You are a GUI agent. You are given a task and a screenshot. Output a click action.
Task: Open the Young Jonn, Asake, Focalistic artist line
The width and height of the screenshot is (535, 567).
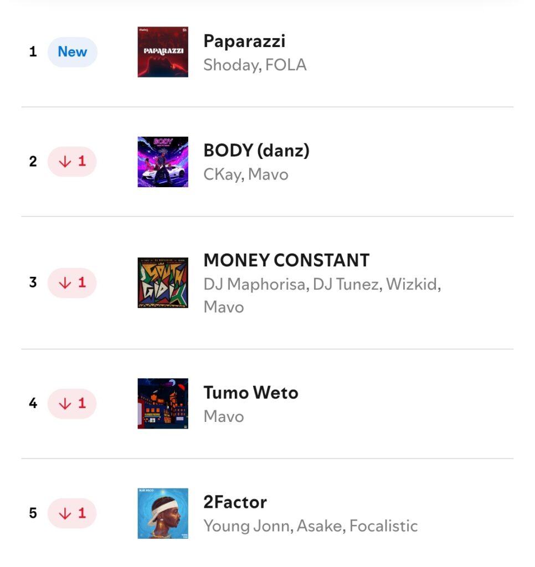coord(311,525)
